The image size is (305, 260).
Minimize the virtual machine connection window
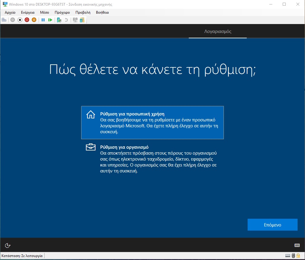271,4
